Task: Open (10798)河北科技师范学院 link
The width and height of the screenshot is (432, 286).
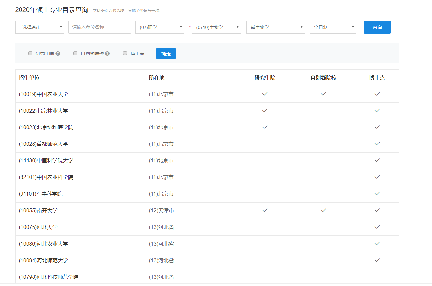Action: 49,277
